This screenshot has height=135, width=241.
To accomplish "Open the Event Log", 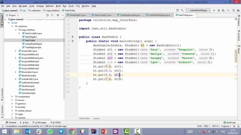I will pos(229,123).
